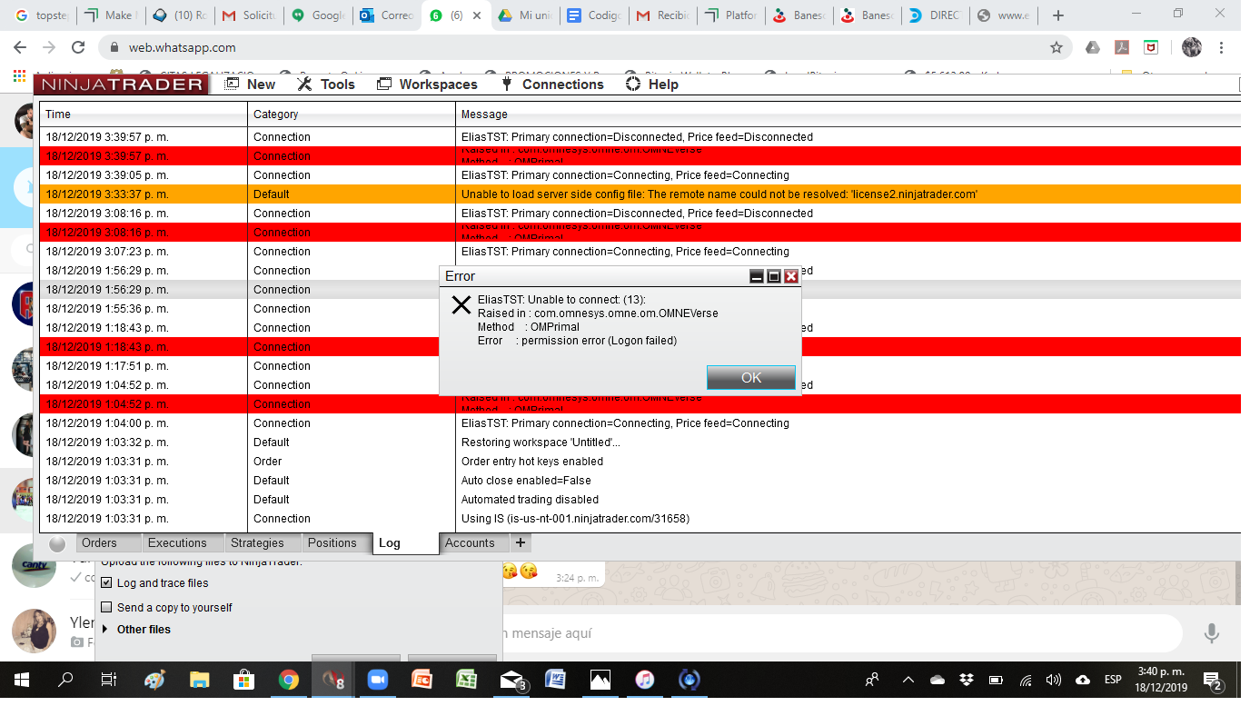The image size is (1250, 716).
Task: Open Task View on the taskbar
Action: pos(109,680)
